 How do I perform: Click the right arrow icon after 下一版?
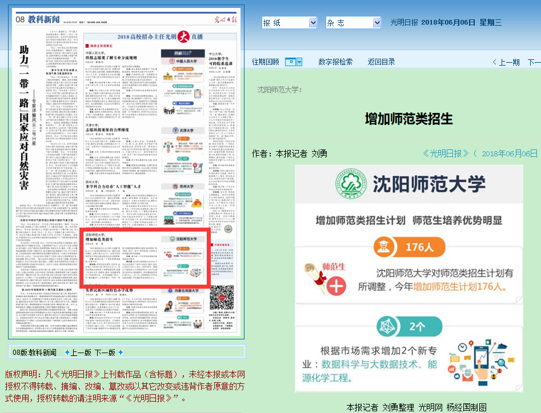[120, 353]
